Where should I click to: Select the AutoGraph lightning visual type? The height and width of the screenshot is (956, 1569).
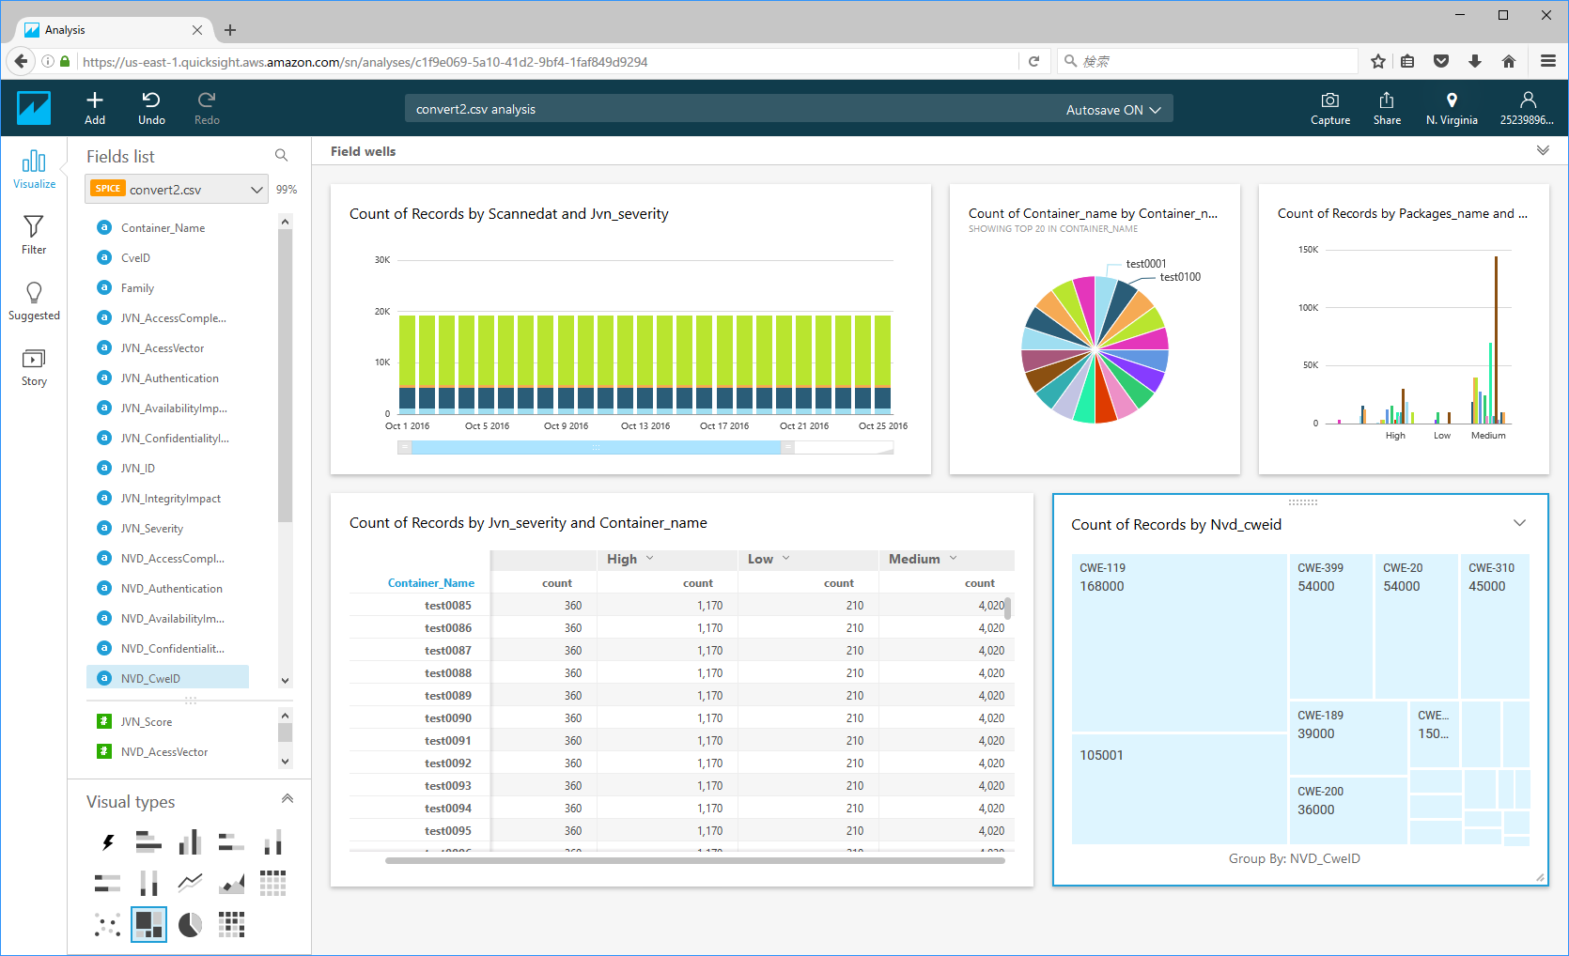108,842
